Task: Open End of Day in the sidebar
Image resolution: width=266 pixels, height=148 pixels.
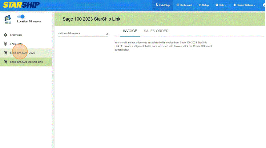Action: click(16, 44)
